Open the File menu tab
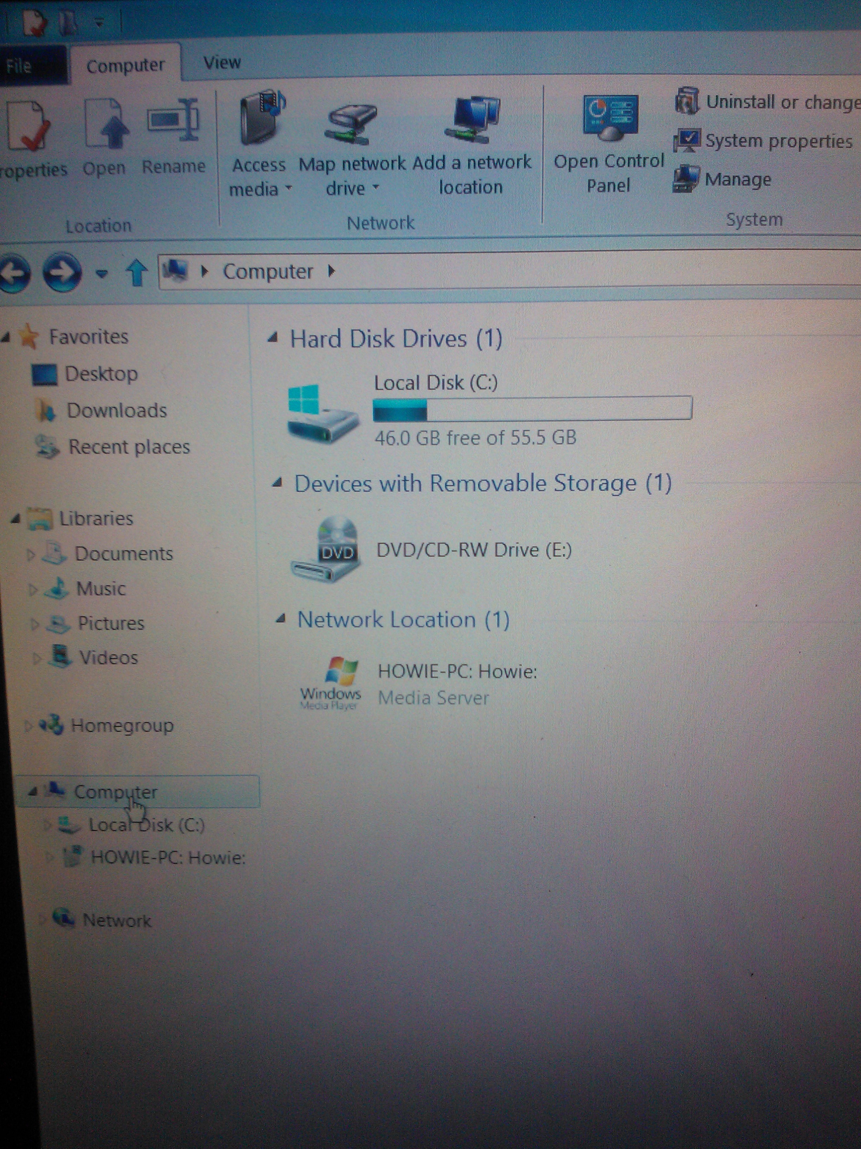The width and height of the screenshot is (861, 1149). [x=19, y=66]
